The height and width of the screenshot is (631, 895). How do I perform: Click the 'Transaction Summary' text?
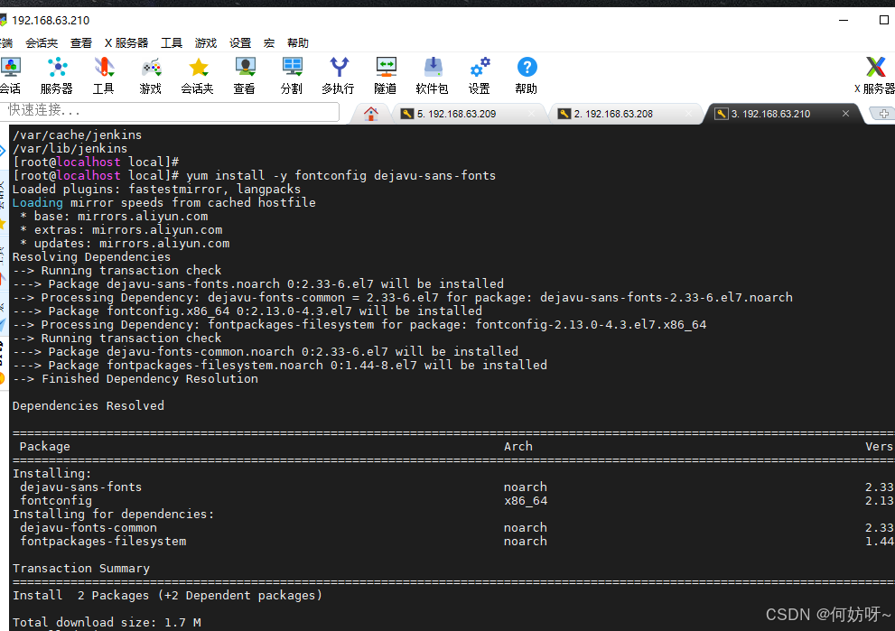click(x=81, y=569)
